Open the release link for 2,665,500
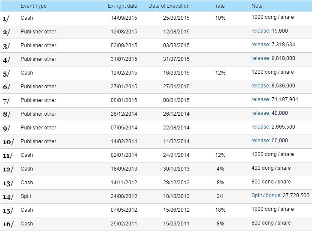 [261, 127]
